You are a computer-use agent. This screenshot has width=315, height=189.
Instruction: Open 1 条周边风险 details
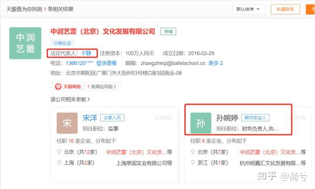coord(102,87)
